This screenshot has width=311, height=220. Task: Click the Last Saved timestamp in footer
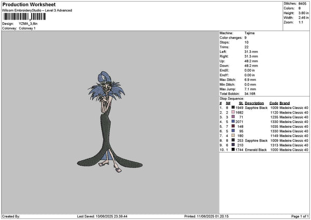coord(102,216)
